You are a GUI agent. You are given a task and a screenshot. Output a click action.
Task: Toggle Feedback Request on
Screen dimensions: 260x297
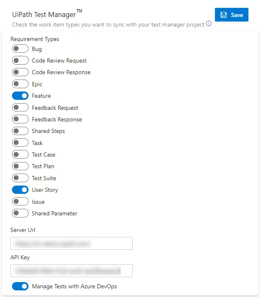[20, 107]
